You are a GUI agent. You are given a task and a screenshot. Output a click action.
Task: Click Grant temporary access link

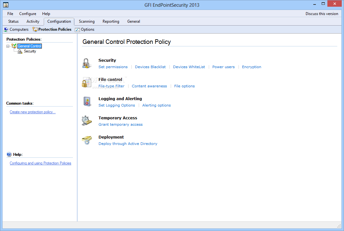[x=121, y=124]
